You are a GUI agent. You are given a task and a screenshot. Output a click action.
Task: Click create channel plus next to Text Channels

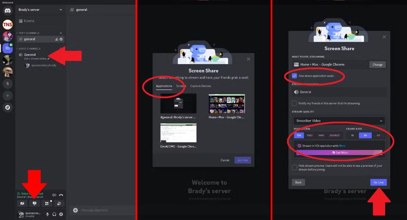61,33
